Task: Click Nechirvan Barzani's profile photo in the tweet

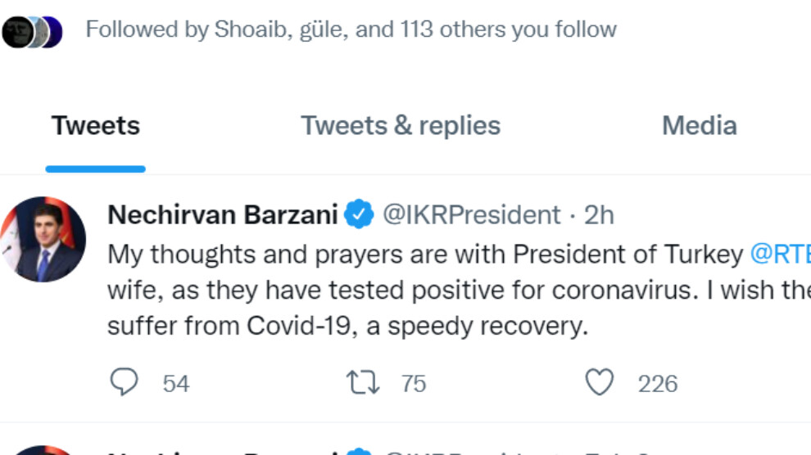Action: coord(43,239)
